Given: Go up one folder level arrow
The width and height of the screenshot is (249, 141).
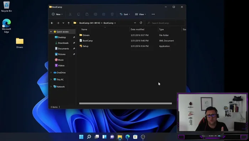Looking at the screenshot, I should 69,23.
